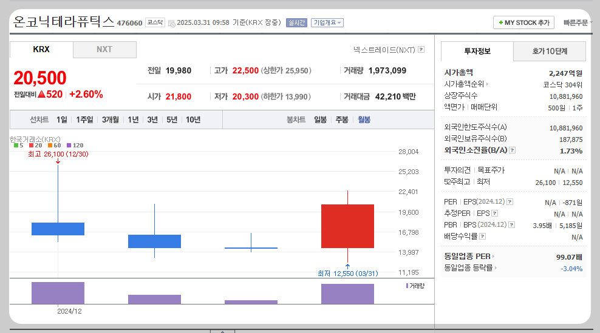
Task: Click the 전일 value 19,980
Action: (x=179, y=71)
